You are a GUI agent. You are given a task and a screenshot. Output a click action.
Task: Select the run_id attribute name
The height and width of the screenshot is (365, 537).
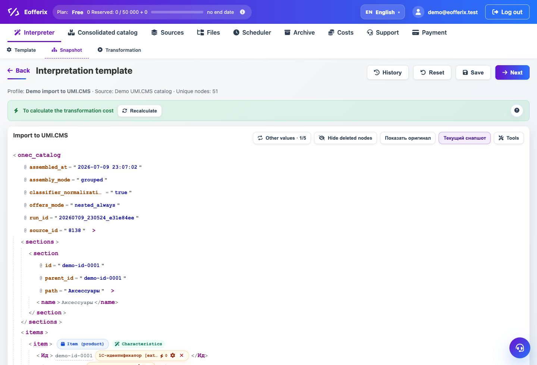click(39, 218)
